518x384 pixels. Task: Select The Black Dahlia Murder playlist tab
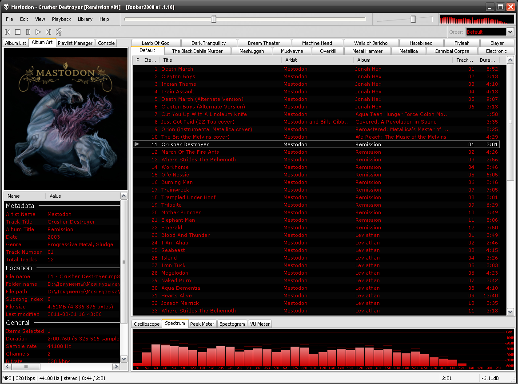click(x=197, y=51)
